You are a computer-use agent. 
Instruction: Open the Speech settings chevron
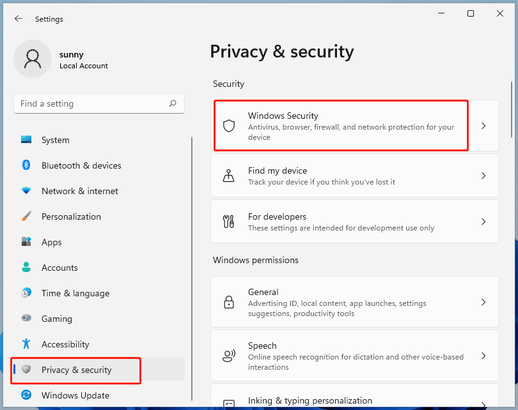tap(483, 356)
